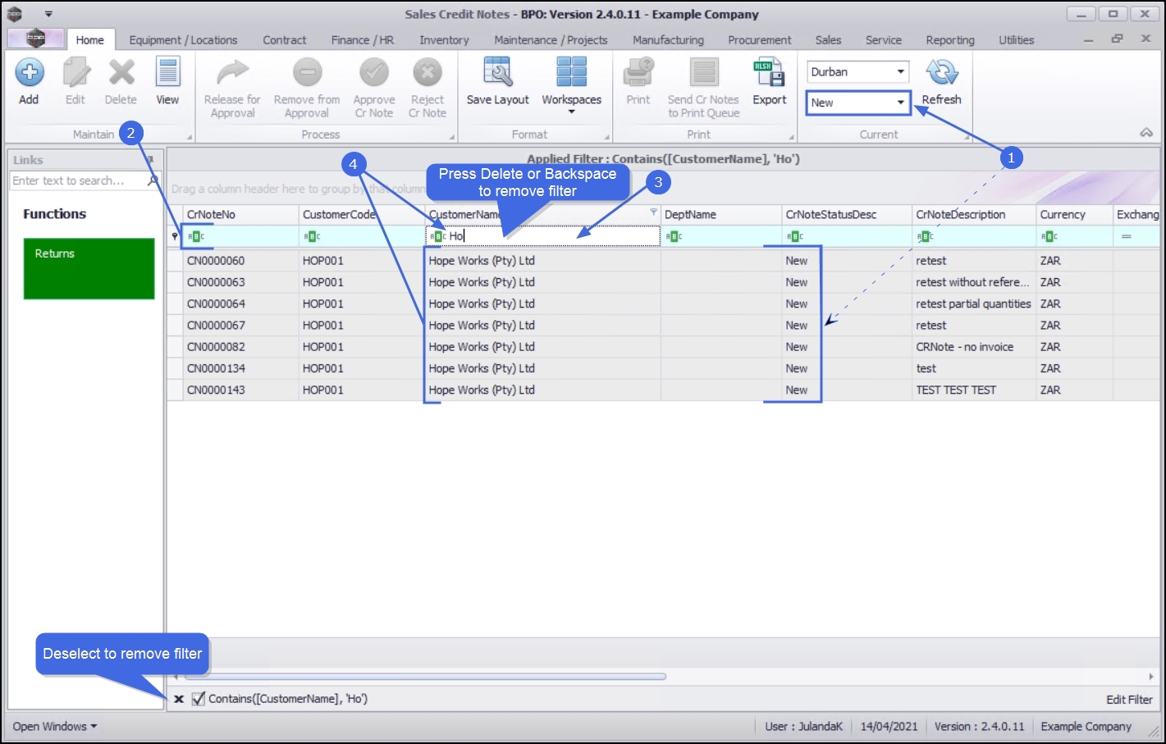Expand the Print group dialog launcher
The height and width of the screenshot is (744, 1166).
tap(792, 137)
